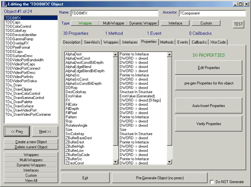The width and height of the screenshot is (251, 187).
Task: Select the Dynamic Wrapper type button
Action: tap(143, 23)
